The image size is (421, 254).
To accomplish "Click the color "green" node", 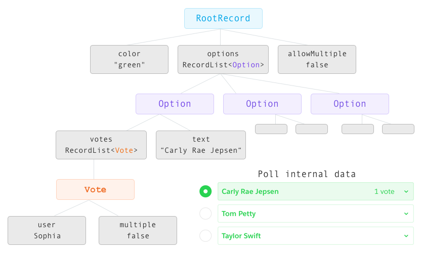I will tap(129, 59).
